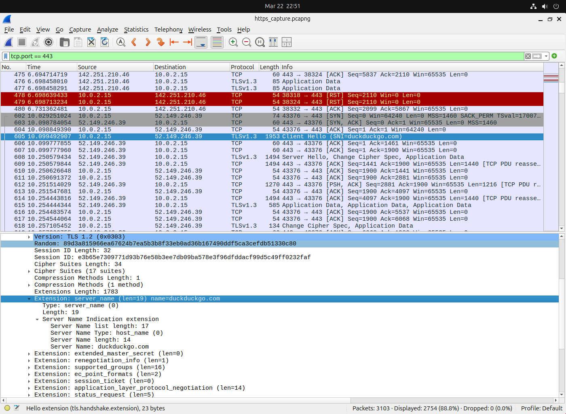
Task: Sort packets by the Length column header
Action: tap(270, 67)
